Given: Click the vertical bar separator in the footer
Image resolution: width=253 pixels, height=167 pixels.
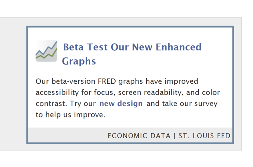Looking at the screenshot, I should point(174,136).
